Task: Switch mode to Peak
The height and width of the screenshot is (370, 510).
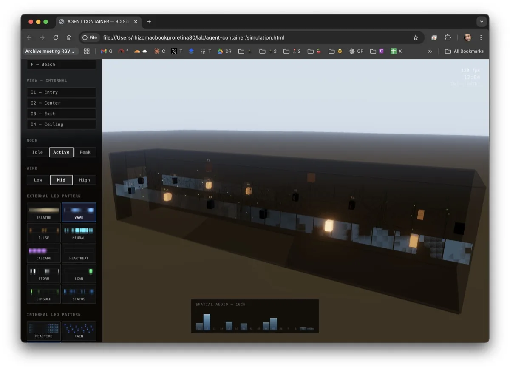Action: pyautogui.click(x=85, y=152)
